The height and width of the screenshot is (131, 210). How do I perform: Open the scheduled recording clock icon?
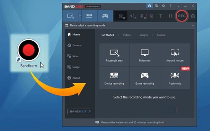click(163, 6)
